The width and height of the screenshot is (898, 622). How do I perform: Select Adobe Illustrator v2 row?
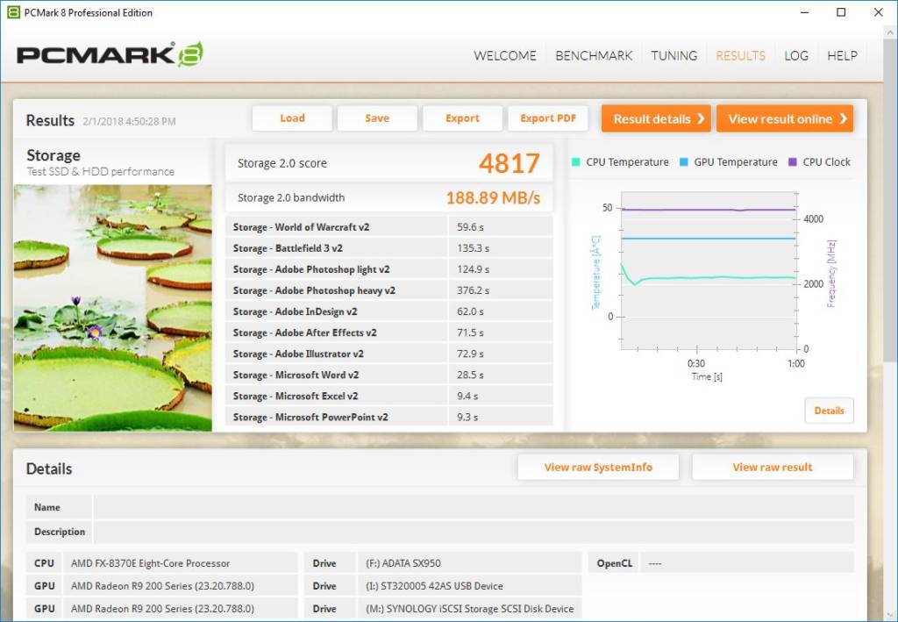tap(389, 354)
